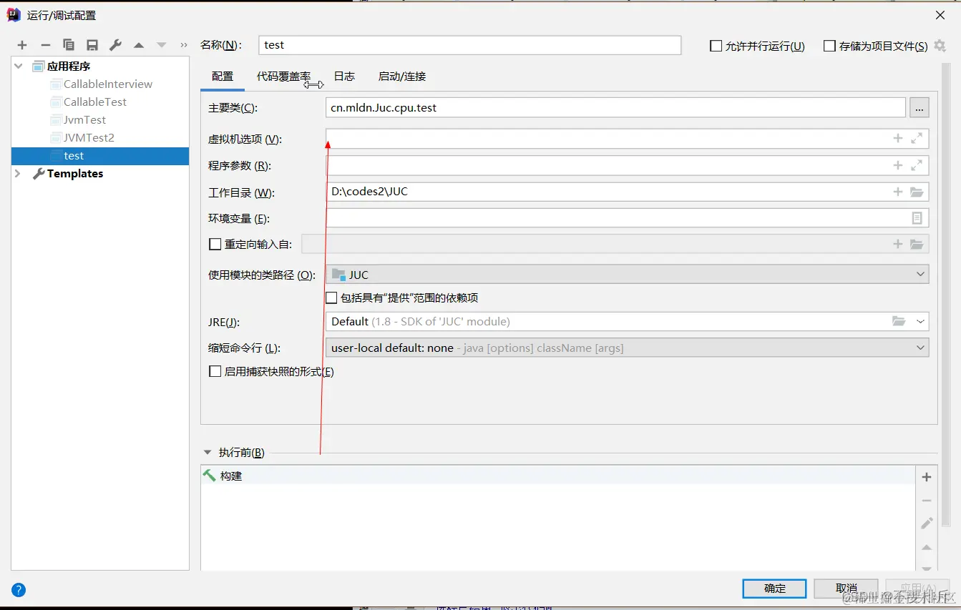
Task: Click the configuration name field
Action: pyautogui.click(x=469, y=45)
